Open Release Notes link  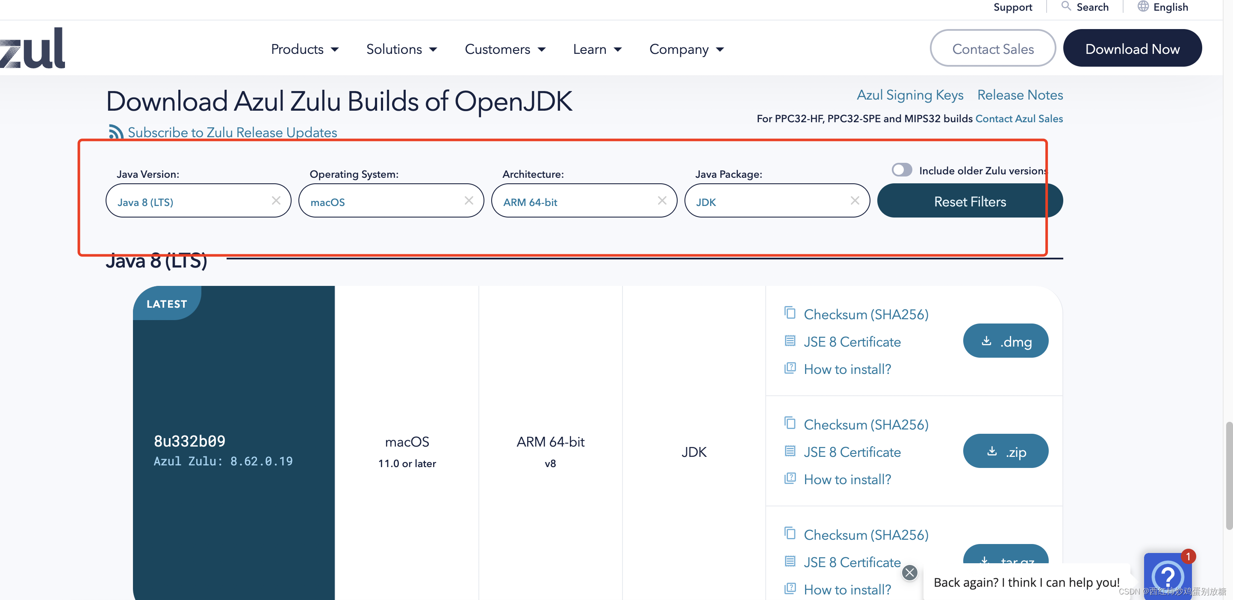click(1020, 95)
